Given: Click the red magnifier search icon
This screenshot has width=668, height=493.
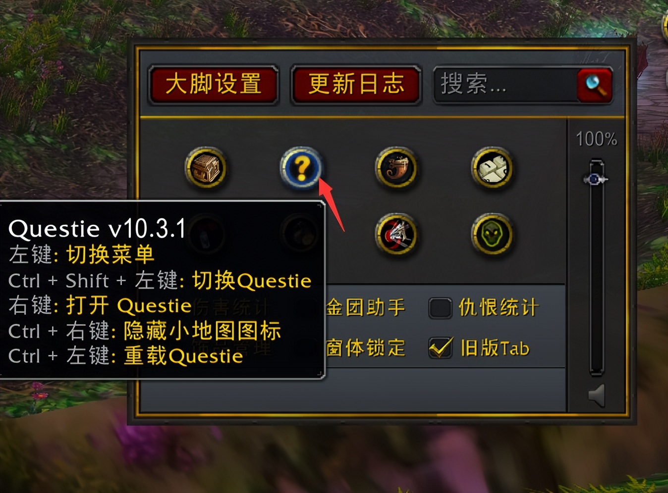Looking at the screenshot, I should pos(595,85).
